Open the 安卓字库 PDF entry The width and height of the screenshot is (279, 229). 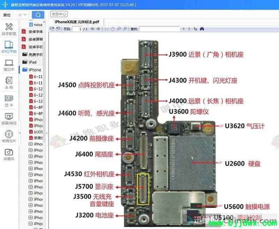pyautogui.click(x=32, y=32)
